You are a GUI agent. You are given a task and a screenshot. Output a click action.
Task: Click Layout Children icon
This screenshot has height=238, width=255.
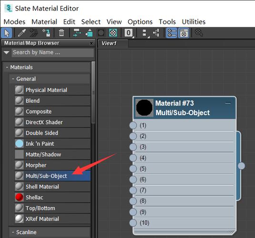point(156,33)
